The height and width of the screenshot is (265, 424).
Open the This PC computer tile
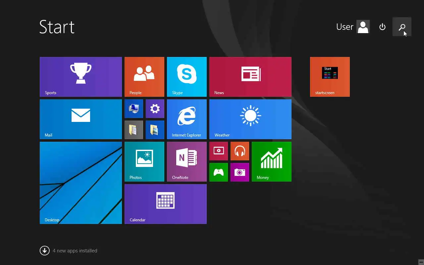pyautogui.click(x=134, y=109)
